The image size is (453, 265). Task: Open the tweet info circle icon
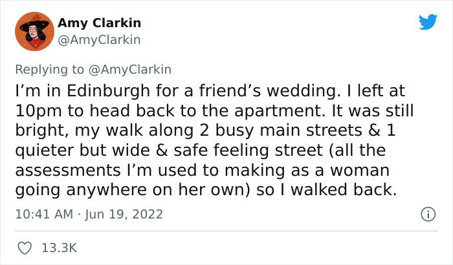427,213
